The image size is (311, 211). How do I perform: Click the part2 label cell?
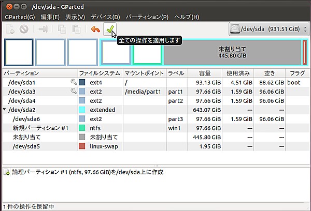[x=176, y=101]
